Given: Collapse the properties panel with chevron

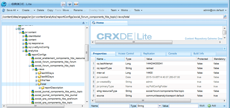Looking at the screenshot, I should point(224,48).
